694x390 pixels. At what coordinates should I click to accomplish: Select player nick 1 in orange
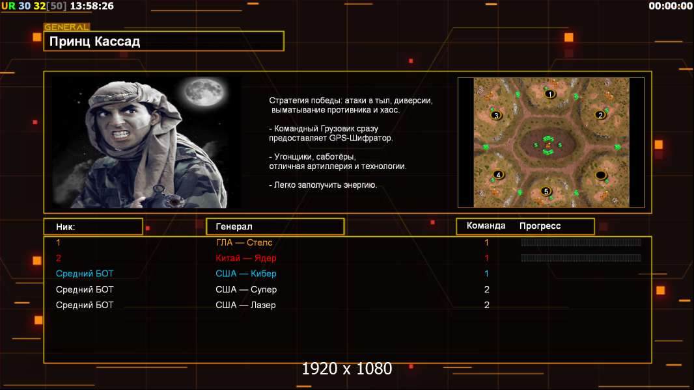click(59, 242)
